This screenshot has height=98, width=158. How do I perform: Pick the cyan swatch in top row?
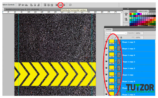point(136,14)
